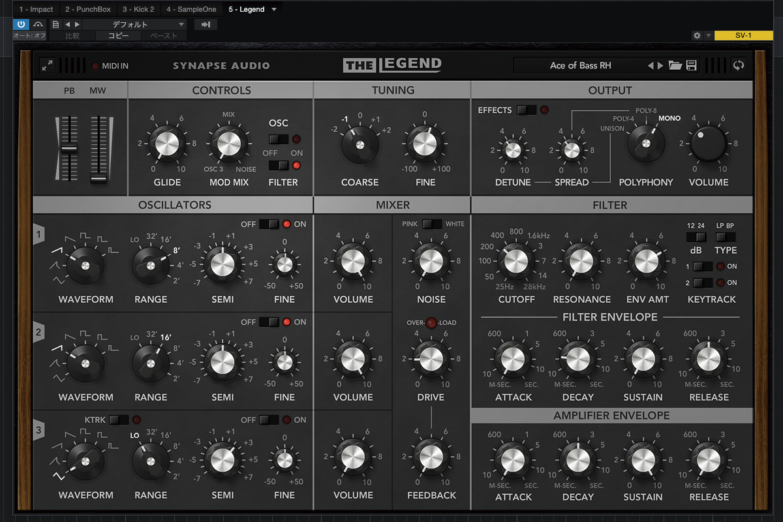
Task: Toggle KEYTRACK switch 1
Action: point(703,266)
